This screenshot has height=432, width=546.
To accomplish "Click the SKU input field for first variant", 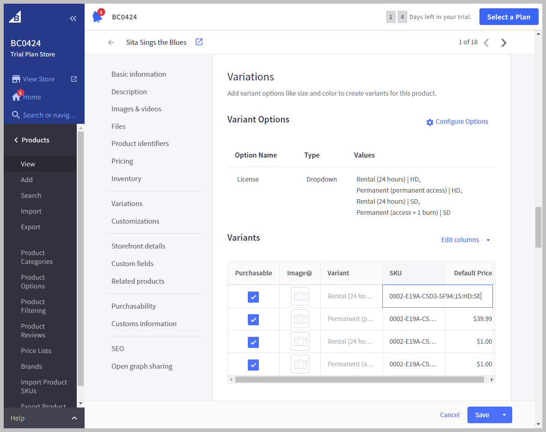I will click(437, 297).
